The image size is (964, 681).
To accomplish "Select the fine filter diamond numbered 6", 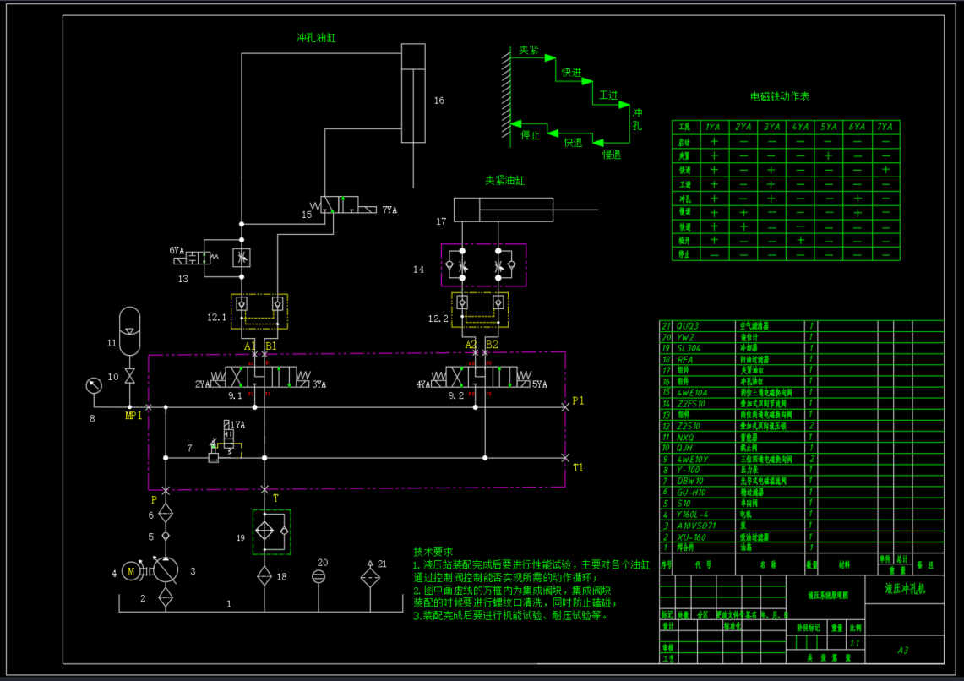I will (166, 513).
